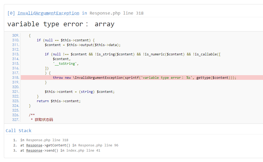
Task: Click line number 309 in the gutter
Action: 16,35
